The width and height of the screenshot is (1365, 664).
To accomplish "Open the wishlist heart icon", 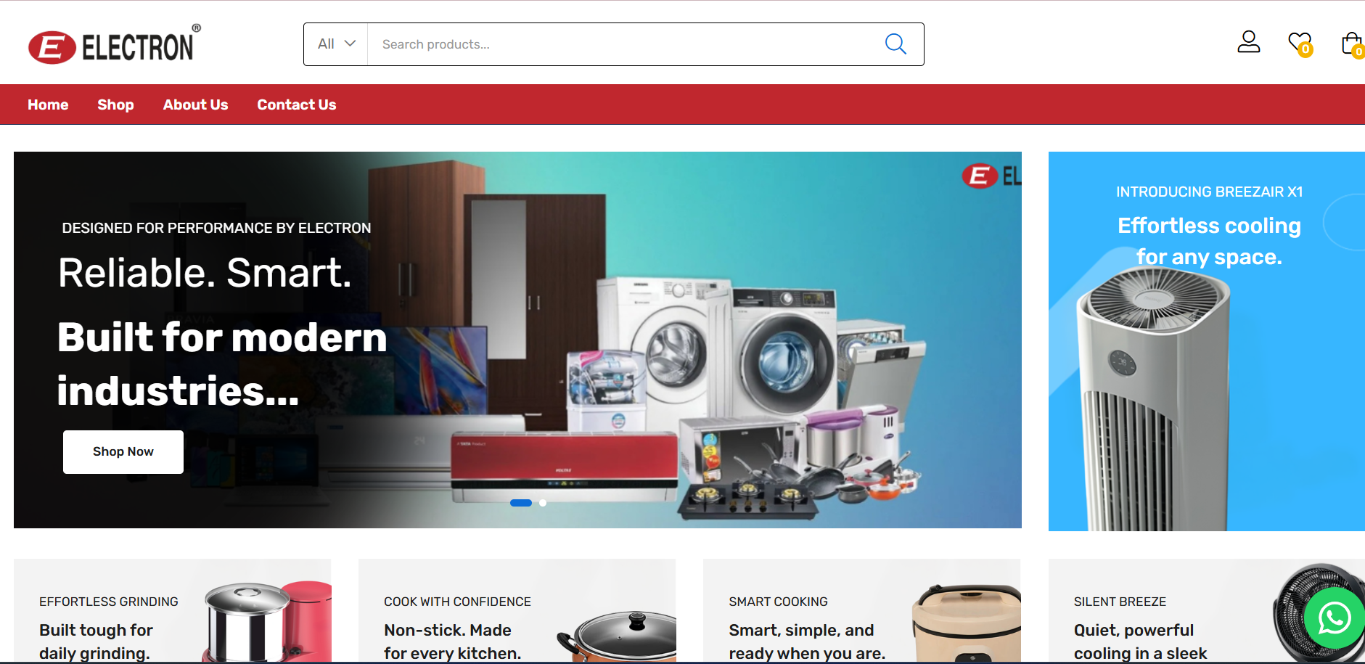I will (x=1299, y=43).
